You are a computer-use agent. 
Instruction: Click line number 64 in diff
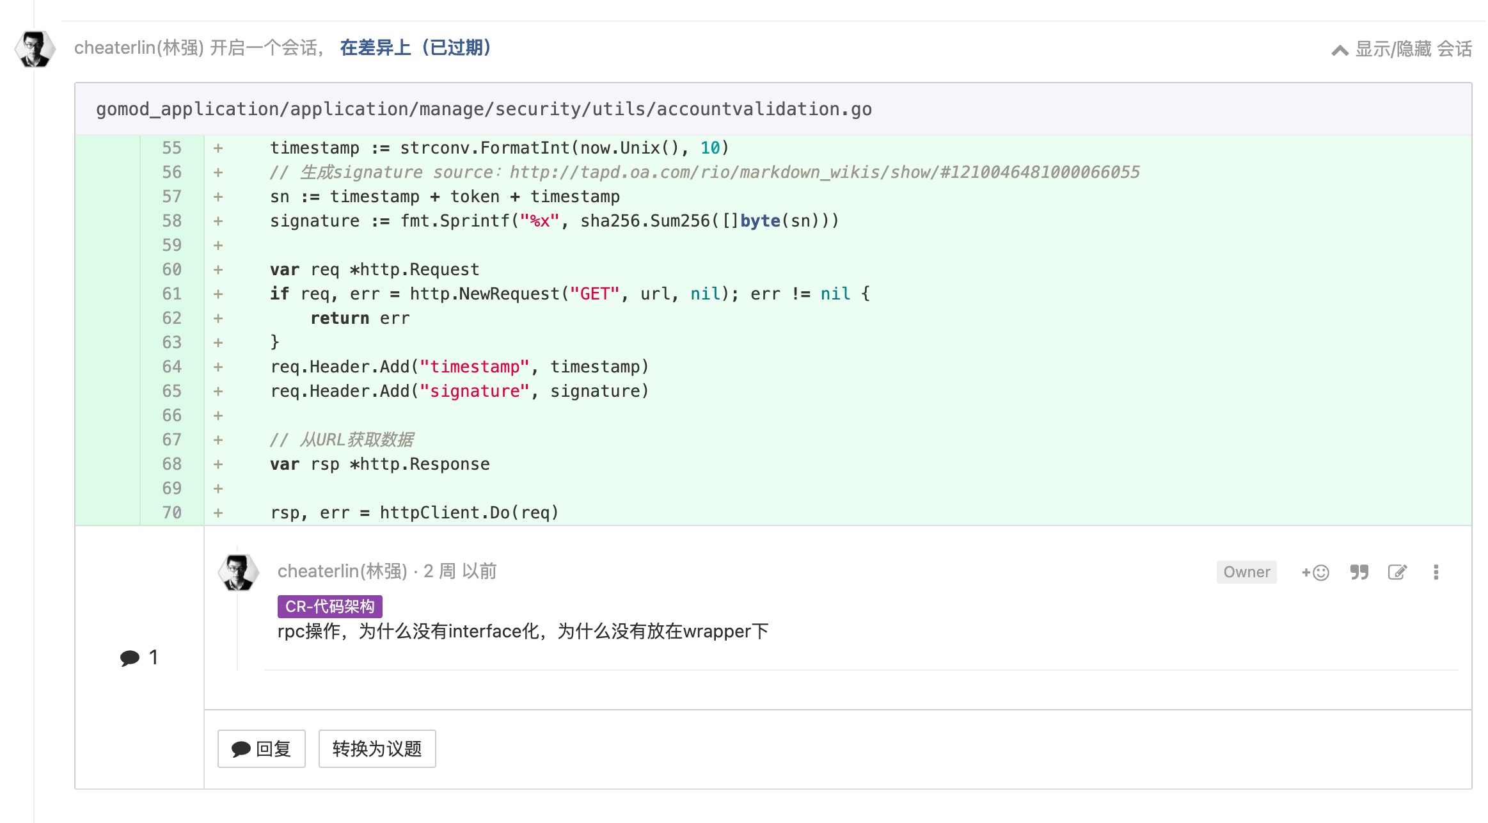pyautogui.click(x=171, y=367)
